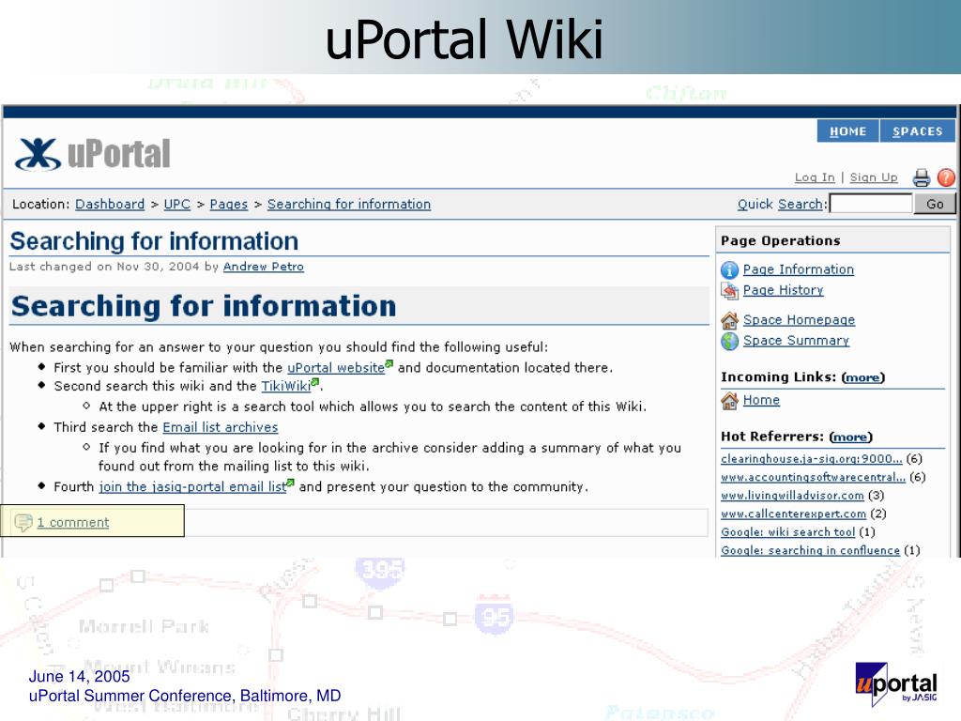
Task: Open the TikiWiki link
Action: point(286,386)
